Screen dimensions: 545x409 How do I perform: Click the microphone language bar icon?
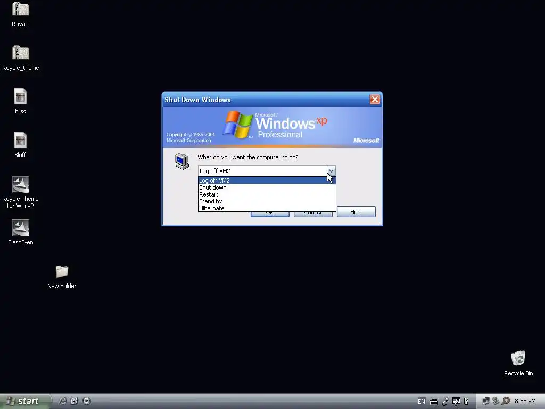click(445, 402)
